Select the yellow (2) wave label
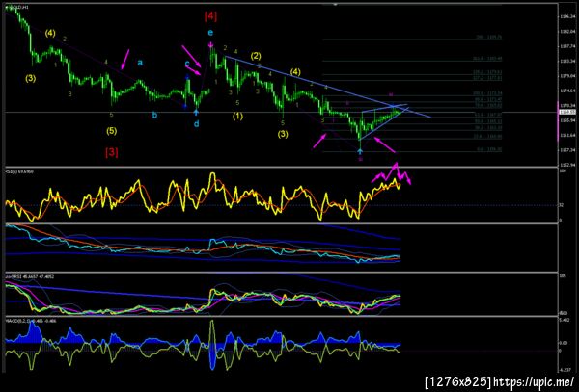The image size is (579, 392). pos(256,56)
